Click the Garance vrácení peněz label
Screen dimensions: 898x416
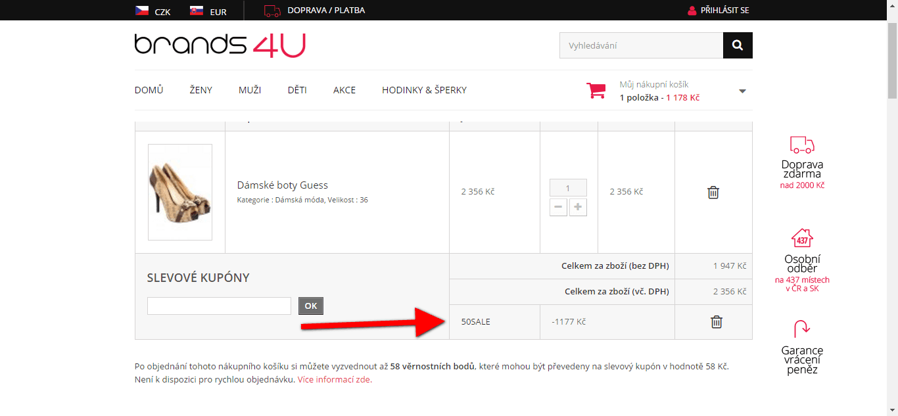tap(802, 360)
